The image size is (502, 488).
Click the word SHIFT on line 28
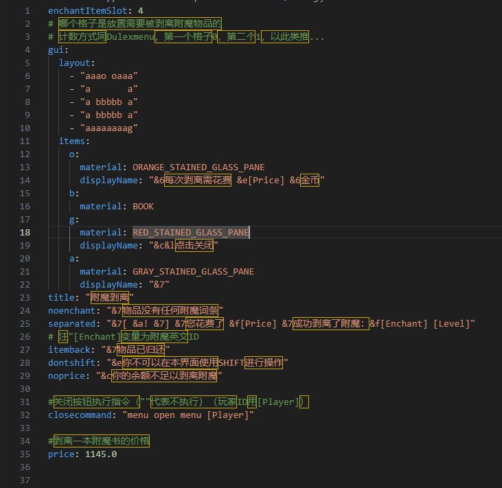click(231, 363)
